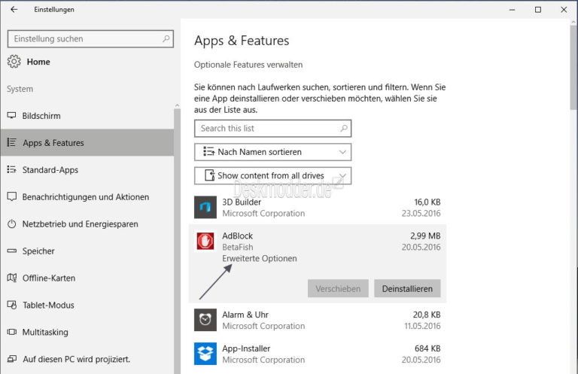Viewport: 578px width, 374px height.
Task: Click the 3D Builder app icon
Action: [x=205, y=208]
